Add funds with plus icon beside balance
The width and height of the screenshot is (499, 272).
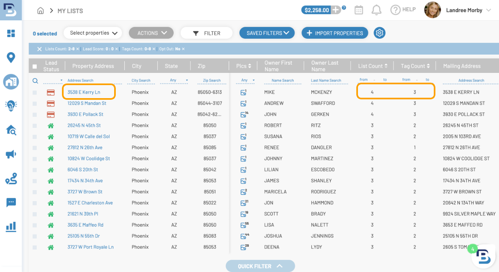coord(336,10)
